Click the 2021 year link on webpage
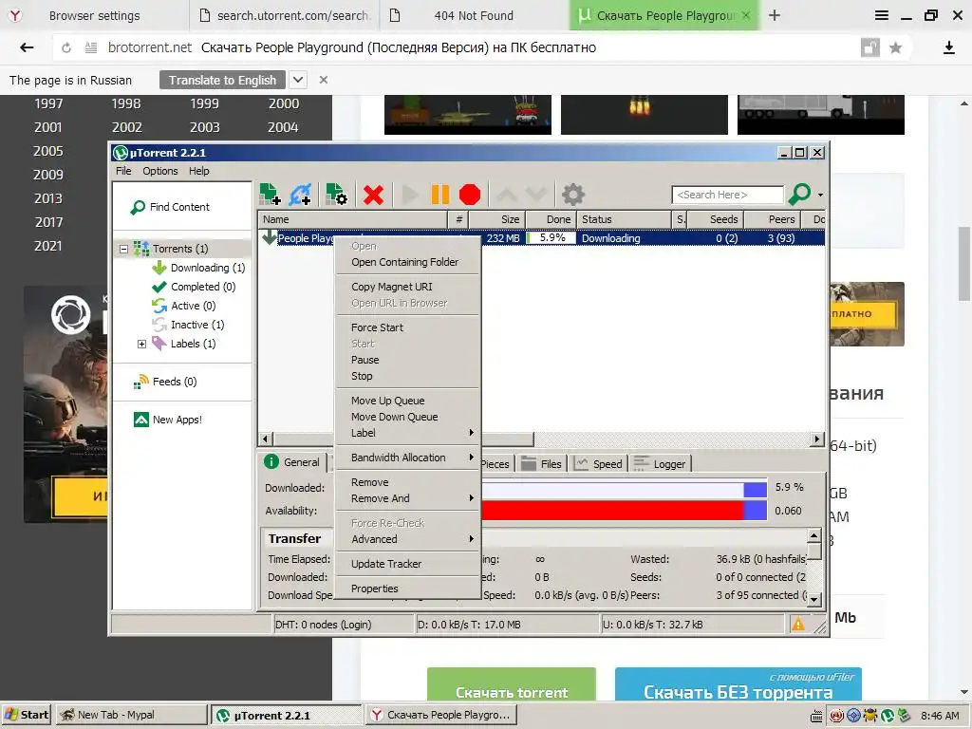 click(x=47, y=246)
